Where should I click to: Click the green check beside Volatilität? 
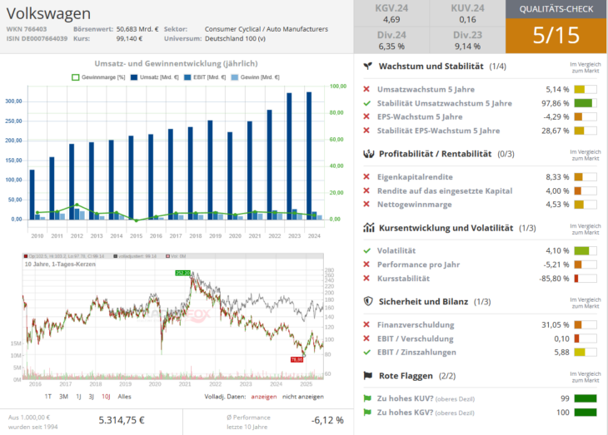366,250
